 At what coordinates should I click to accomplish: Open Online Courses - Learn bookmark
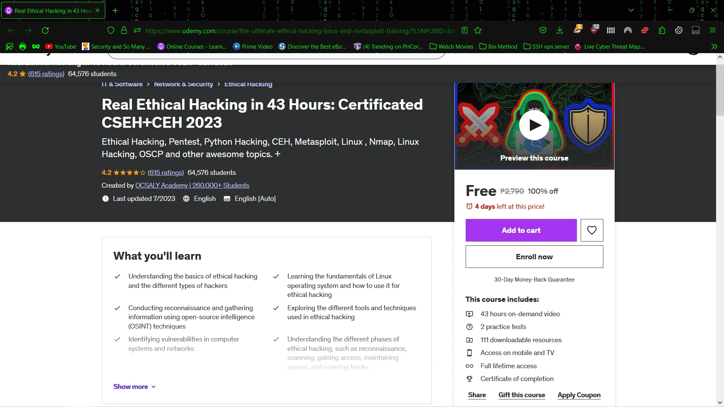pyautogui.click(x=192, y=46)
